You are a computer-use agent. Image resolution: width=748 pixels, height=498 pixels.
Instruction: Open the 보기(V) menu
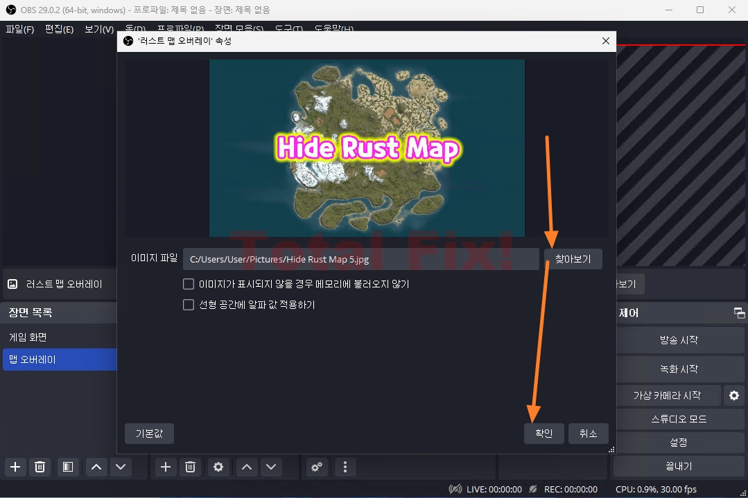coord(98,29)
